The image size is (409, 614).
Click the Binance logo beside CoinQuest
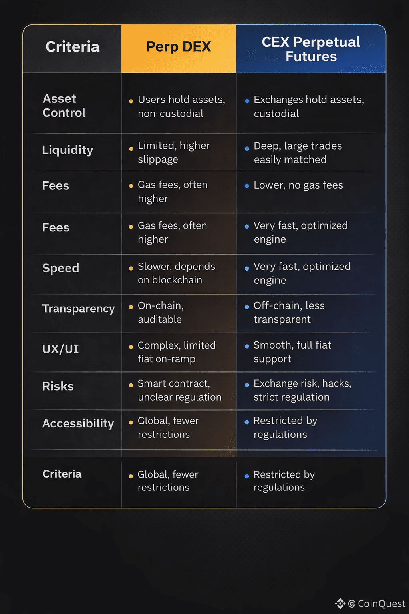pos(340,603)
